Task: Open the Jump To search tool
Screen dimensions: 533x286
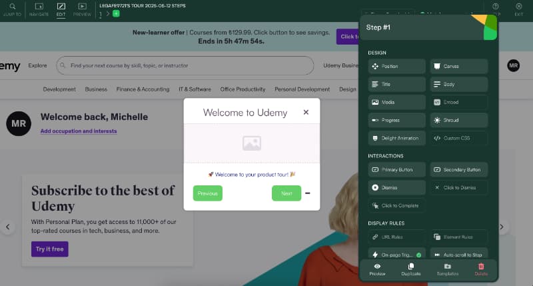Action: click(12, 9)
